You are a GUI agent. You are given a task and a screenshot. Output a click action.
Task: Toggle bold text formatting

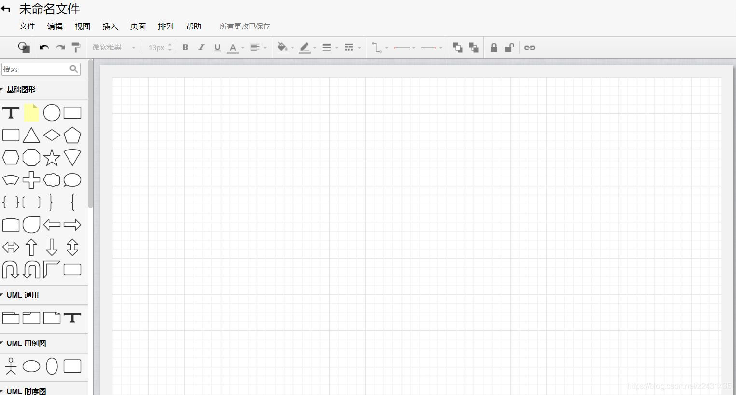[x=185, y=47]
